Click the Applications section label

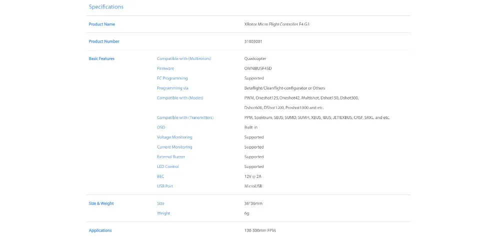point(100,230)
